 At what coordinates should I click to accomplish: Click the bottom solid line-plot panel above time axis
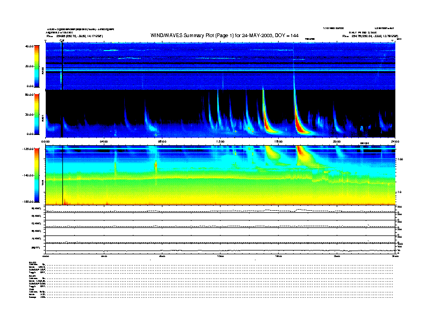[220, 248]
